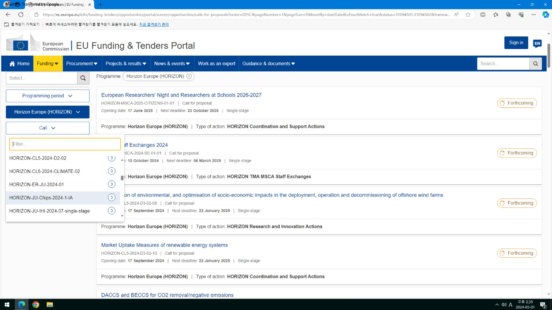Image resolution: width=552 pixels, height=310 pixels.
Task: Open Horizon Europe (HORIZON) programme dropdown
Action: (x=47, y=112)
